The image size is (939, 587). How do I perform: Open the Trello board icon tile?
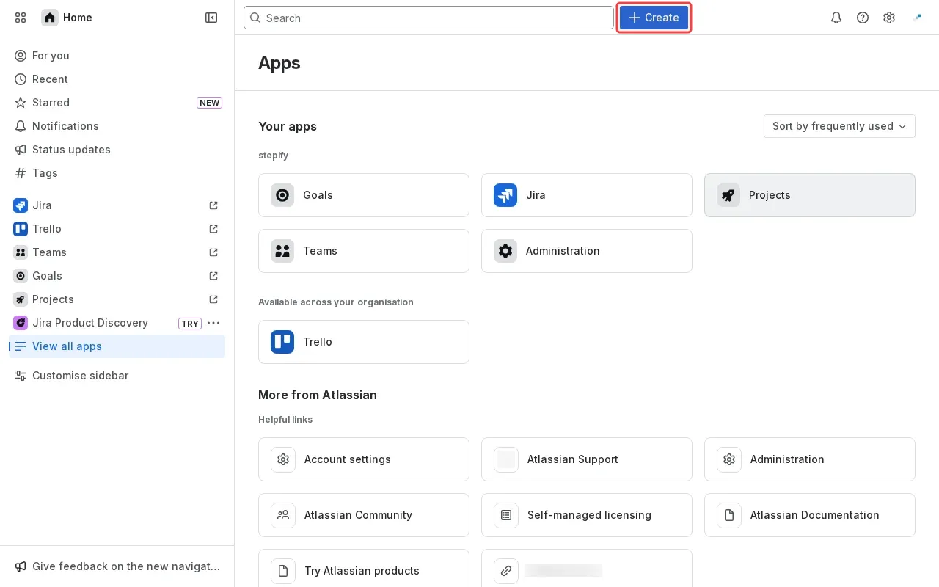[282, 342]
